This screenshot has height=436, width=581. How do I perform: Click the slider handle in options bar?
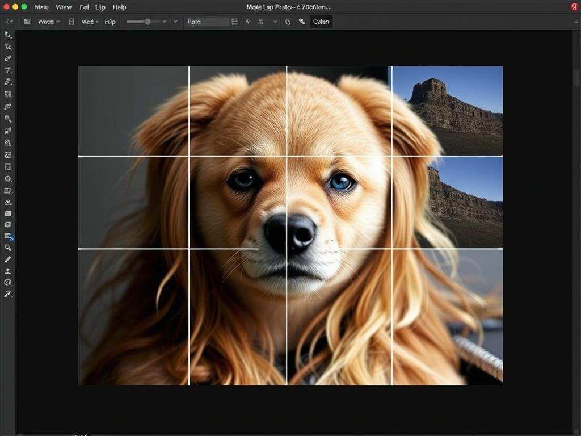148,22
